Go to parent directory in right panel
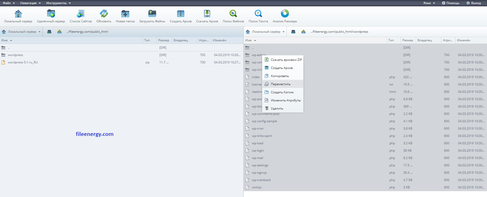The image size is (487, 197). coord(366,48)
